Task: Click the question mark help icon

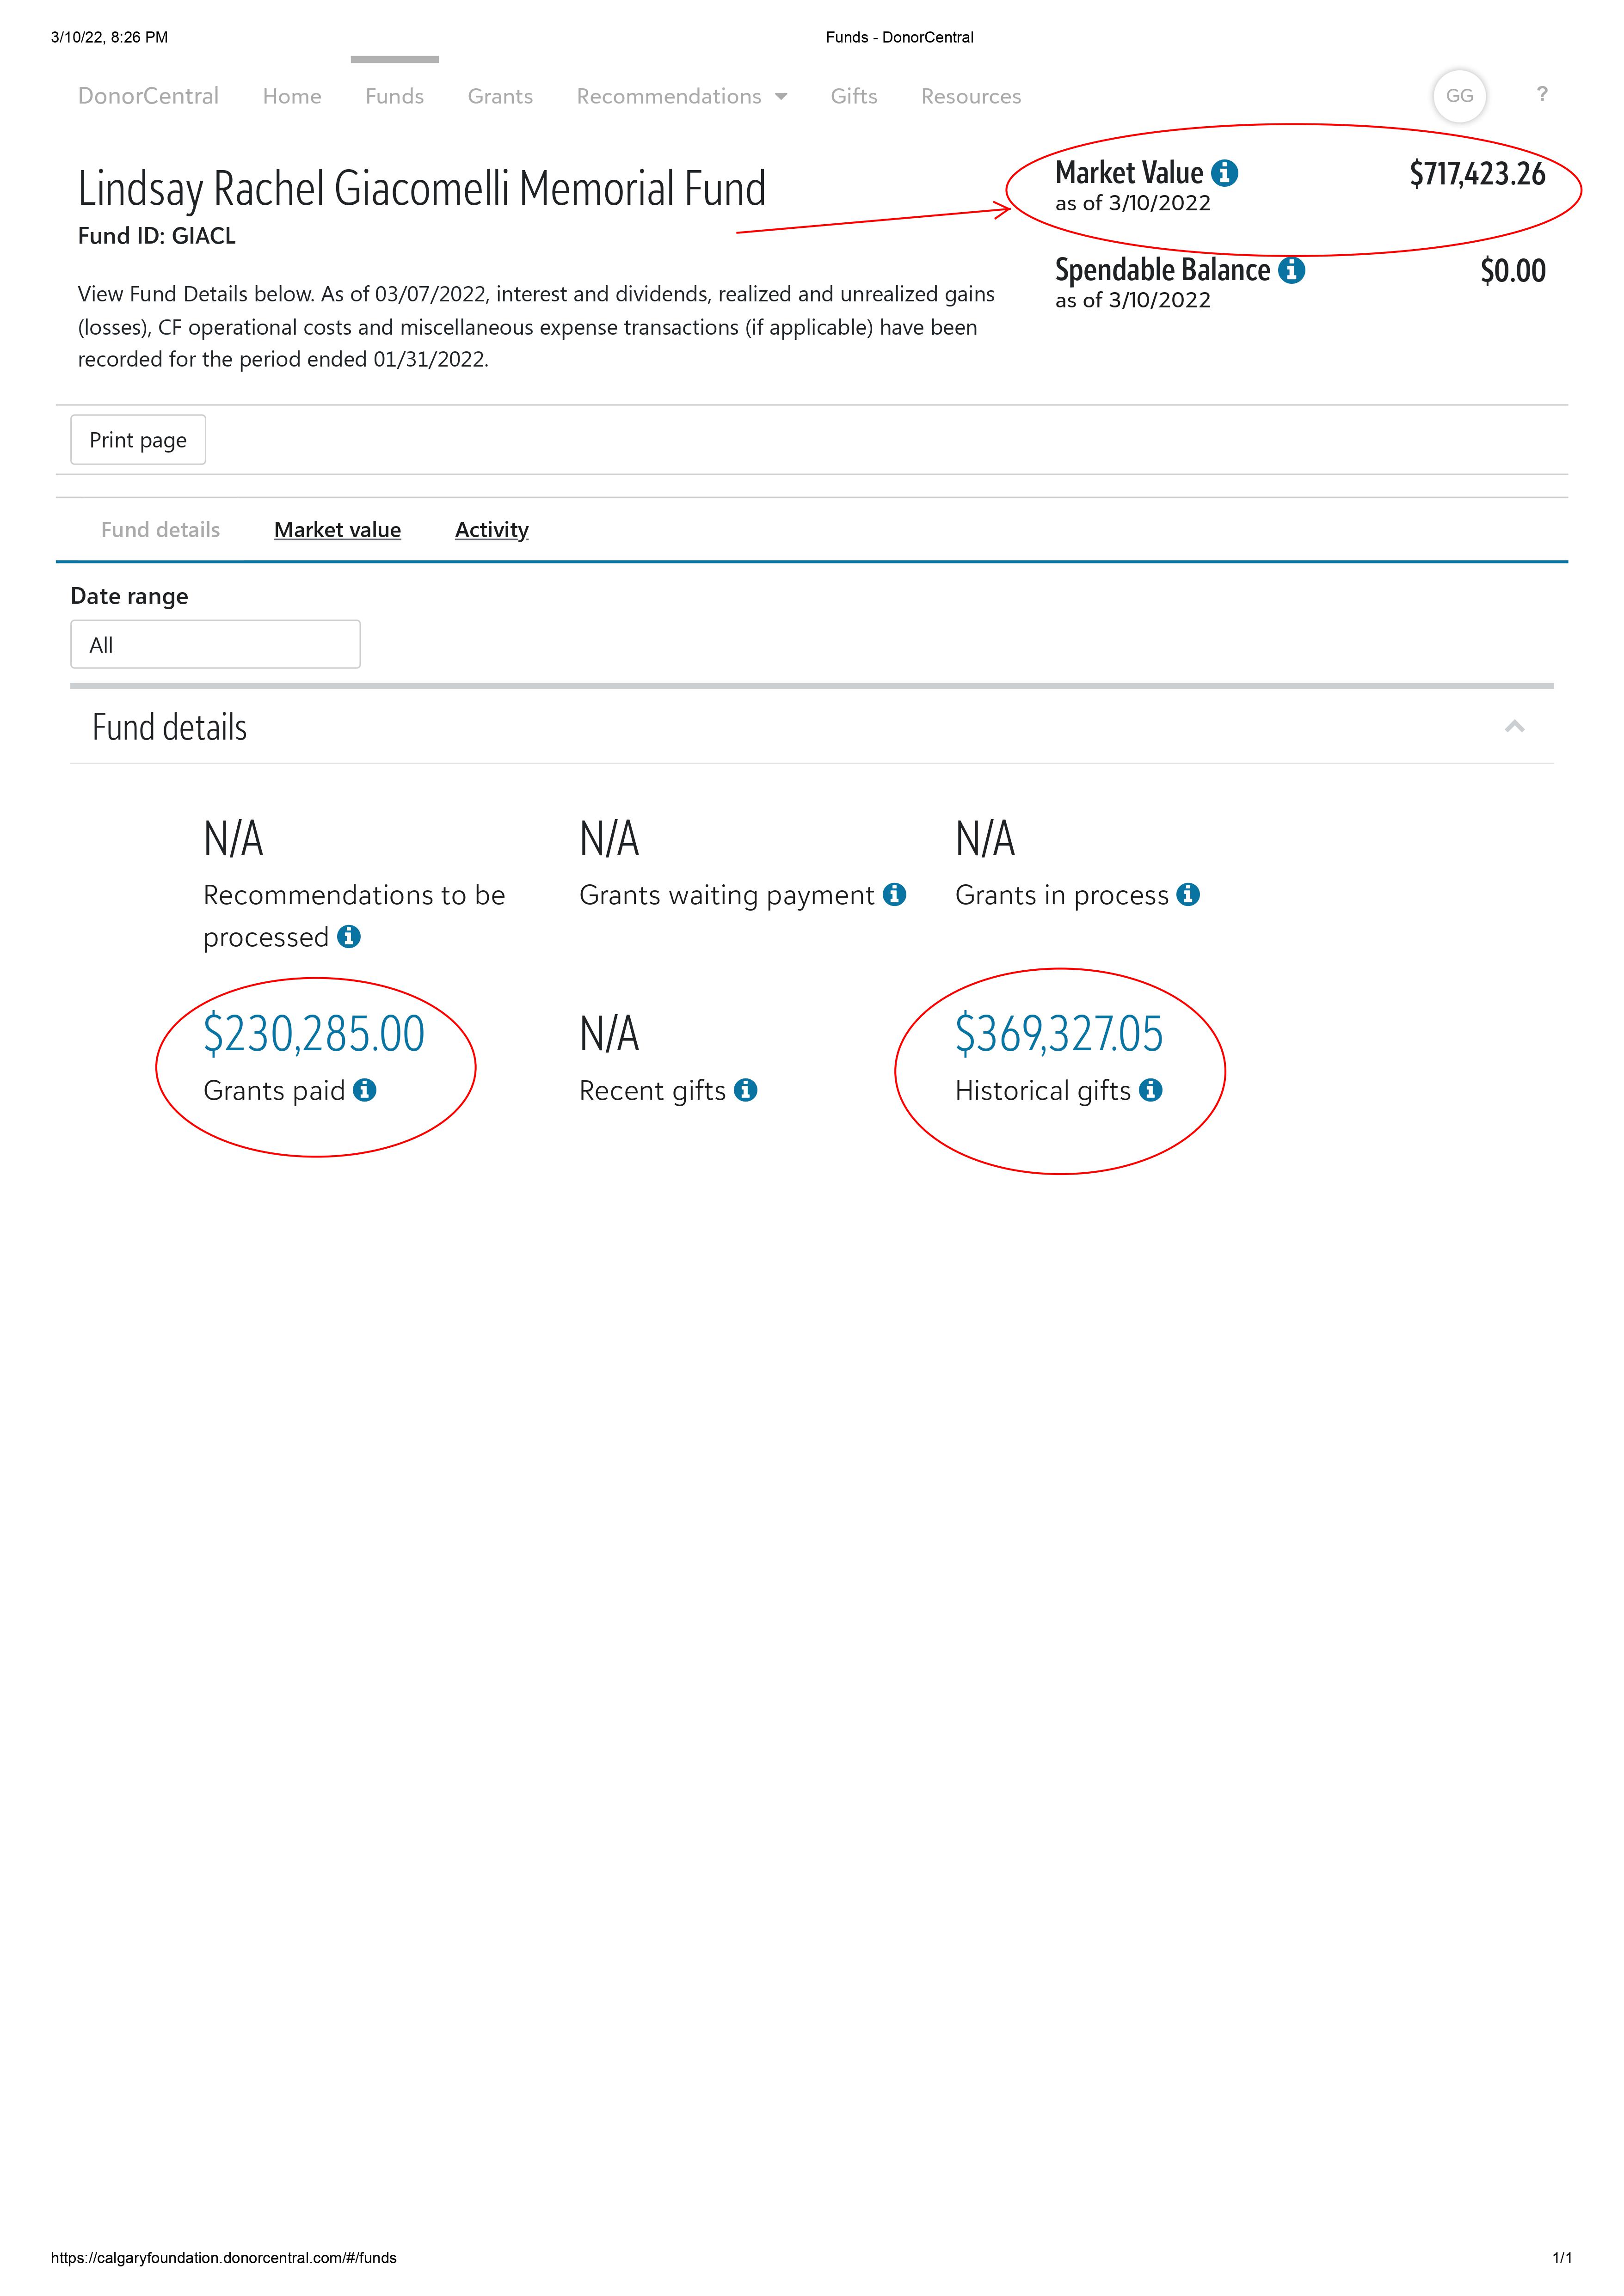Action: [x=1542, y=94]
